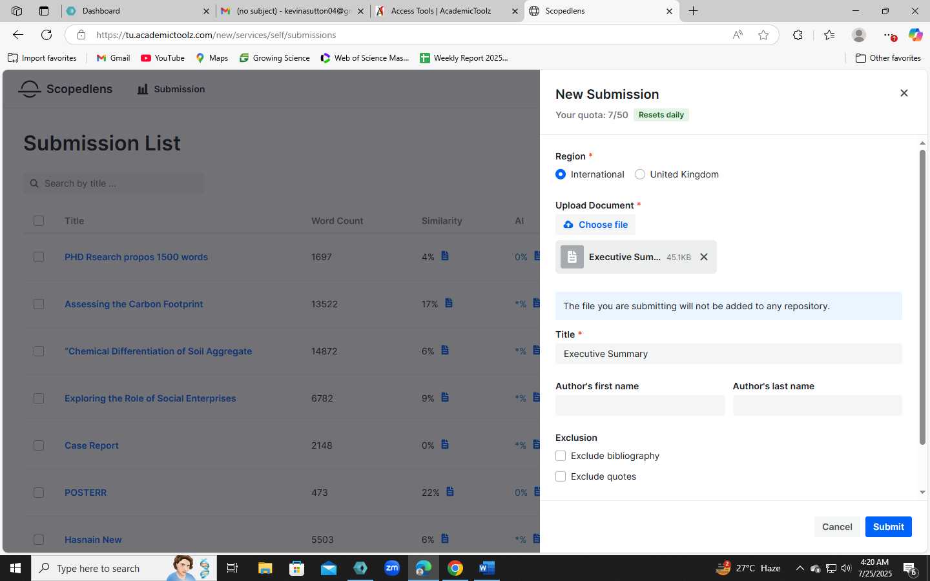Viewport: 930px width, 581px height.
Task: Switch to the Dashboard browser tab
Action: tap(138, 11)
